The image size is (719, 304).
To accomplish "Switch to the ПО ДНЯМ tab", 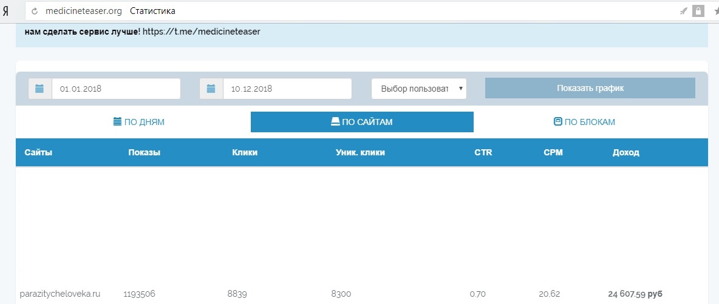I will click(x=139, y=122).
